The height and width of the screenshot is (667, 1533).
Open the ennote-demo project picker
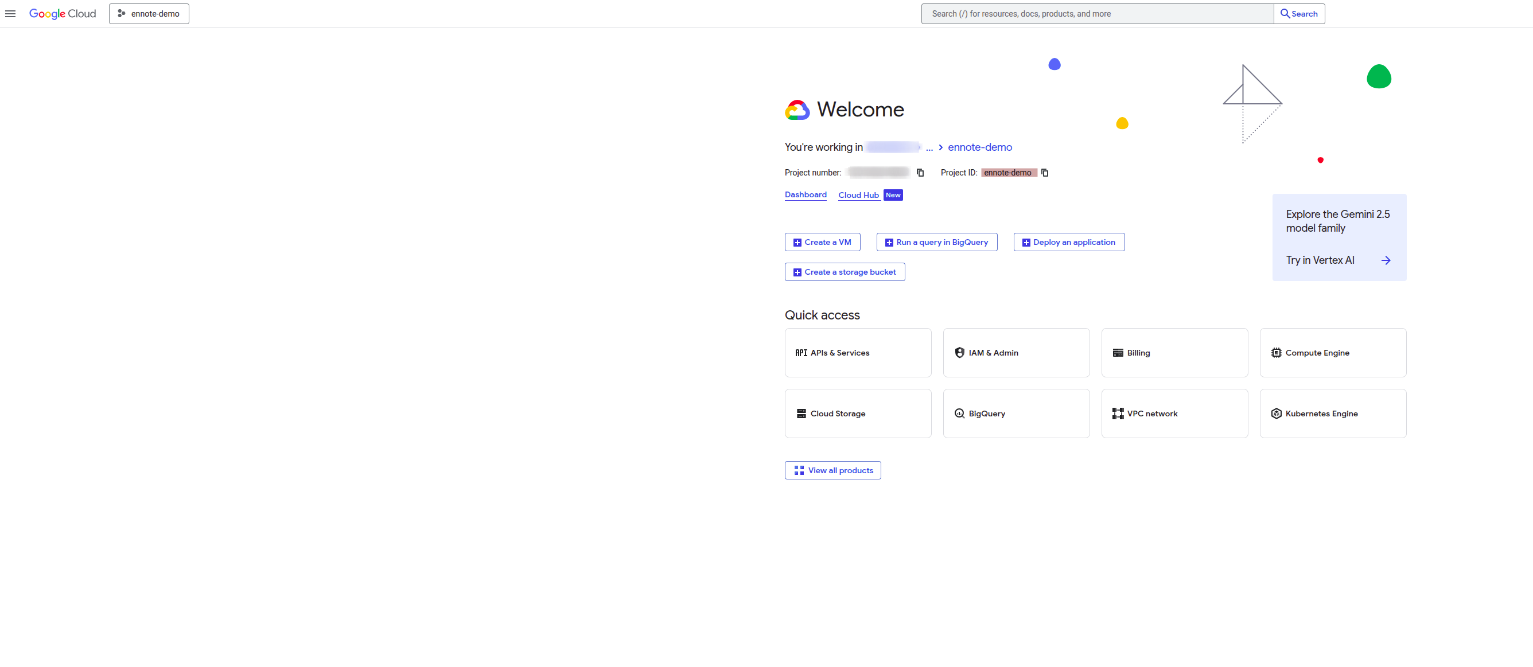(149, 14)
